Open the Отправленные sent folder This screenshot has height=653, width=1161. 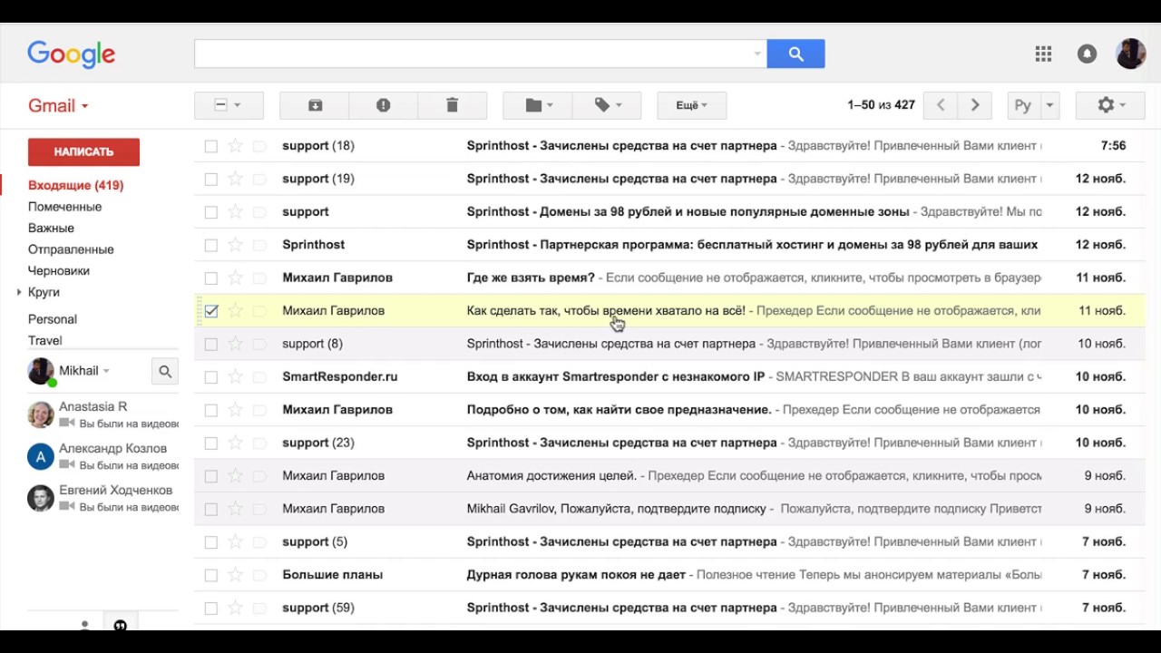click(71, 249)
